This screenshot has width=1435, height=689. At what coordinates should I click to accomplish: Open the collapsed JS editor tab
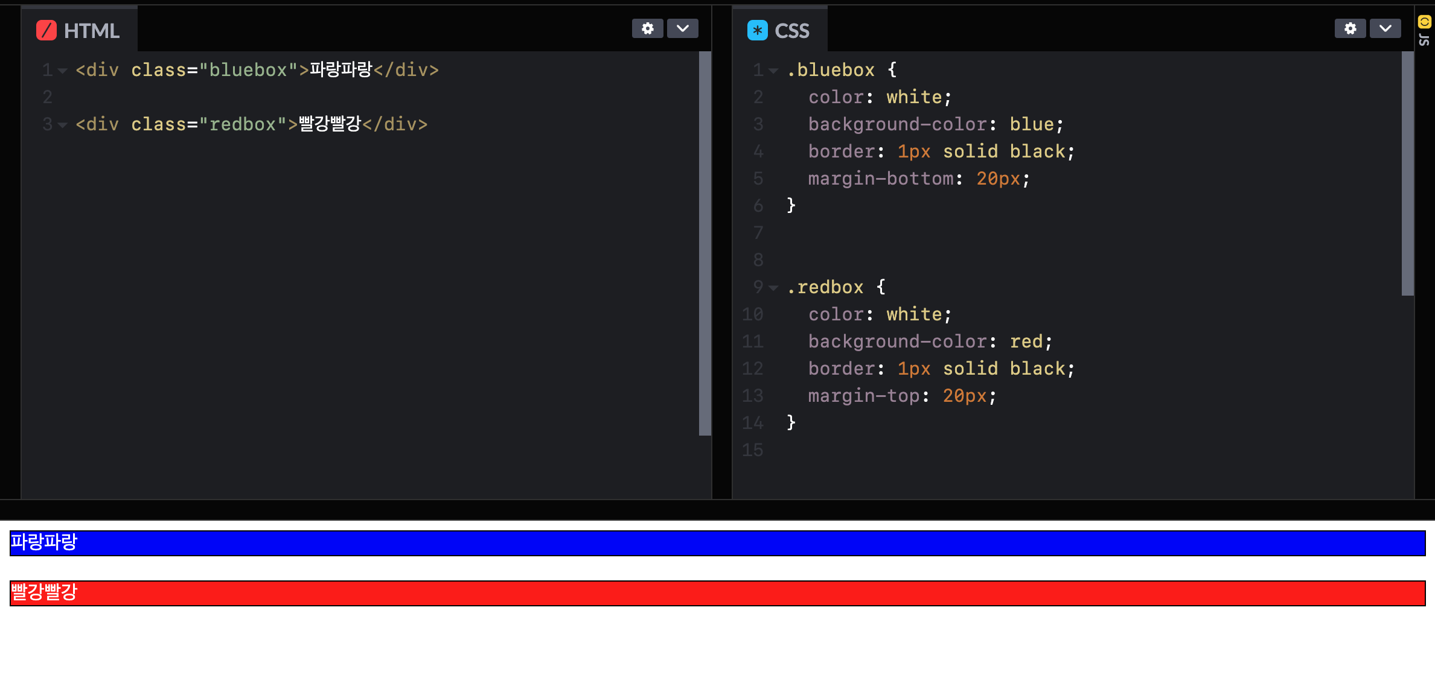coord(1424,40)
